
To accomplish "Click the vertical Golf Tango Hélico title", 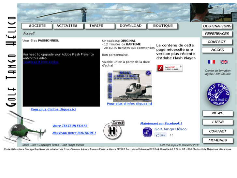I will tap(11, 61).
